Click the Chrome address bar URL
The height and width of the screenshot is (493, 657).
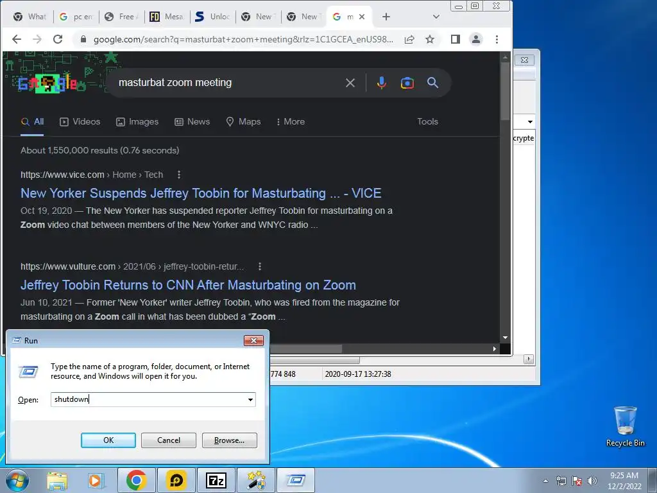pos(243,39)
